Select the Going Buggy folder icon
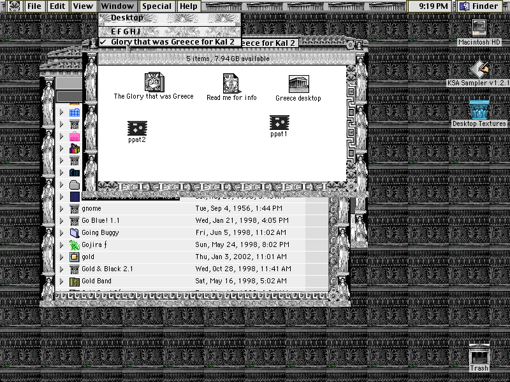The image size is (510, 382). click(75, 233)
